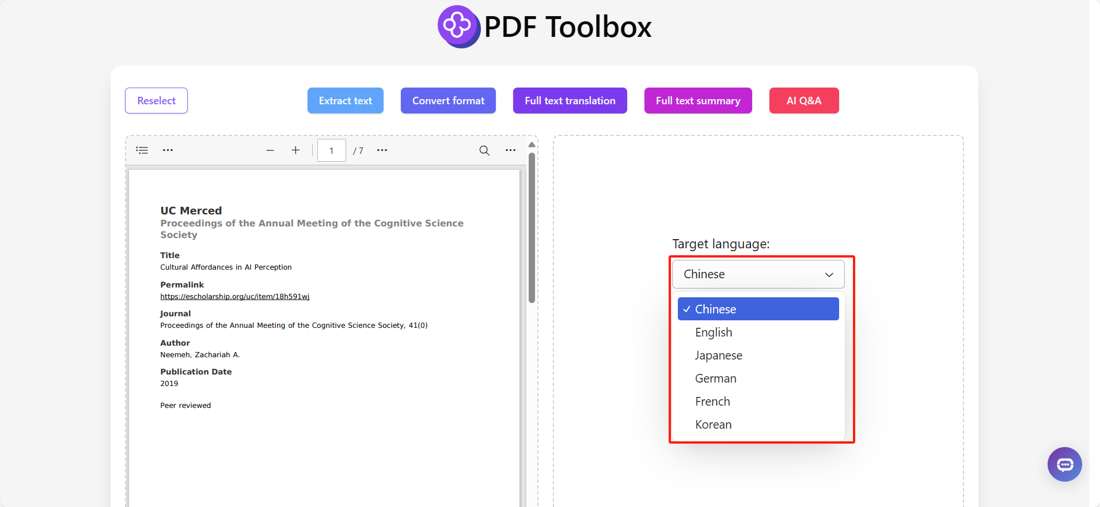Image resolution: width=1100 pixels, height=507 pixels.
Task: Toggle the PDF sidebar outline icon
Action: (142, 150)
